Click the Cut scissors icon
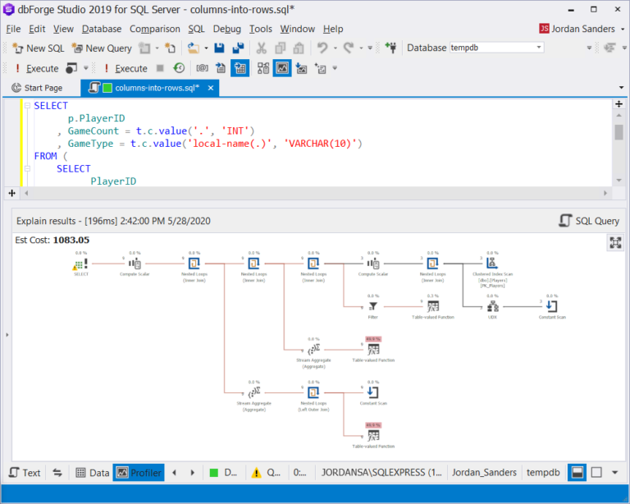Image resolution: width=630 pixels, height=504 pixels. pos(261,48)
